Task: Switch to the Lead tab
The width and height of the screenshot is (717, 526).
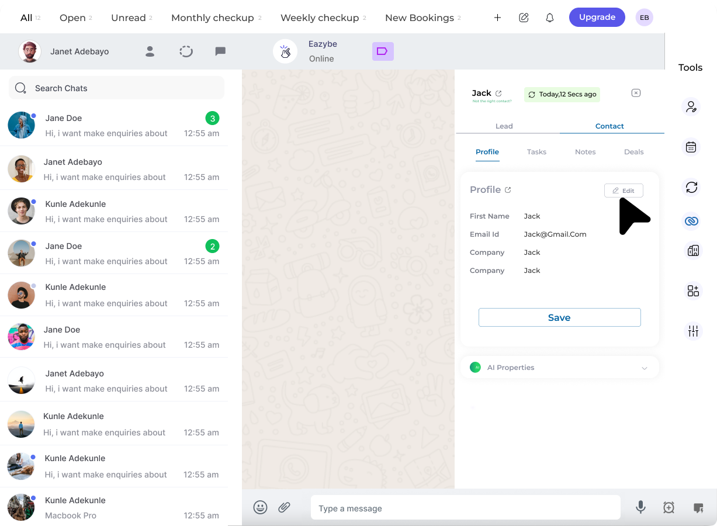Action: coord(504,126)
